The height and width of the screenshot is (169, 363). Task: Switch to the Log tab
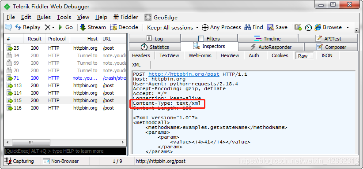[155, 39]
